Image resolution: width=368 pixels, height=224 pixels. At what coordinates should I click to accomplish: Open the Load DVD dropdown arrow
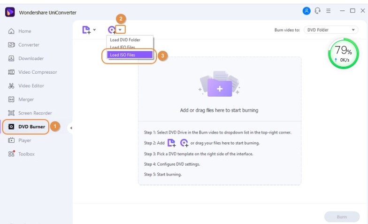[x=120, y=30]
